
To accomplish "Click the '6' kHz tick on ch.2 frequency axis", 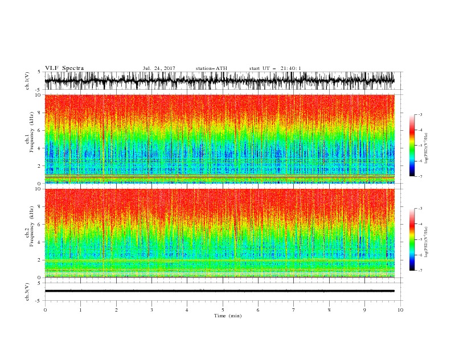I will pyautogui.click(x=39, y=225).
